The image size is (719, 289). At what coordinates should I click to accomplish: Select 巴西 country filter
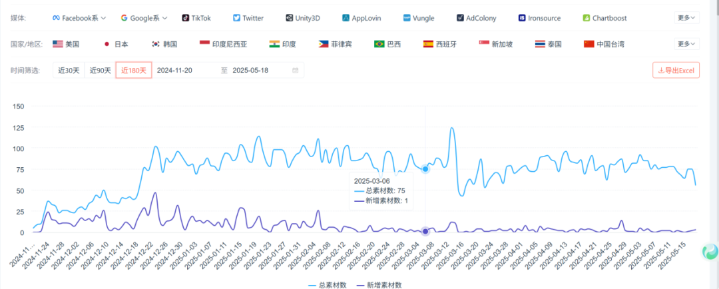coord(387,45)
